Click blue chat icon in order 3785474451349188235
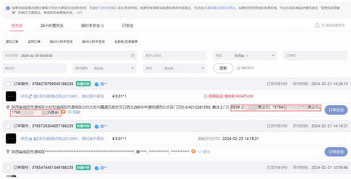Screen dimensions: 351x179 coord(96,168)
